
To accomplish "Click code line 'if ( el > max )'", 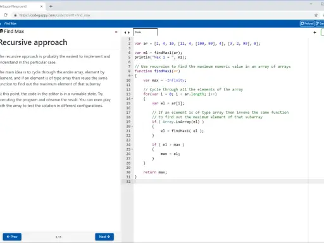I will [x=168, y=145].
